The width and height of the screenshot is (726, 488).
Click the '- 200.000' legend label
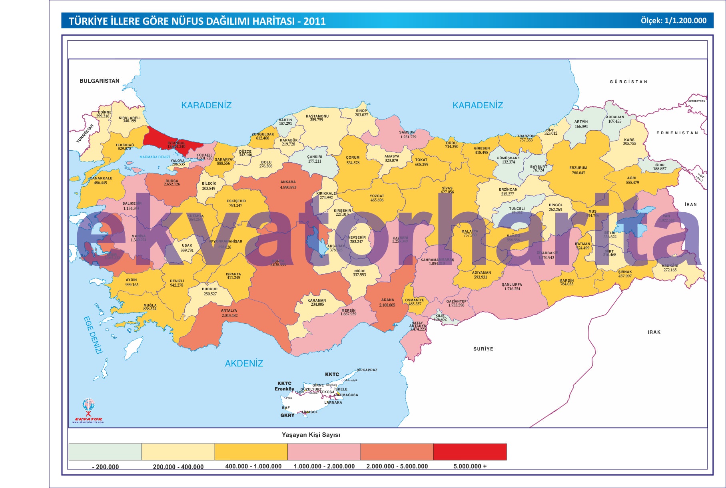coord(106,467)
